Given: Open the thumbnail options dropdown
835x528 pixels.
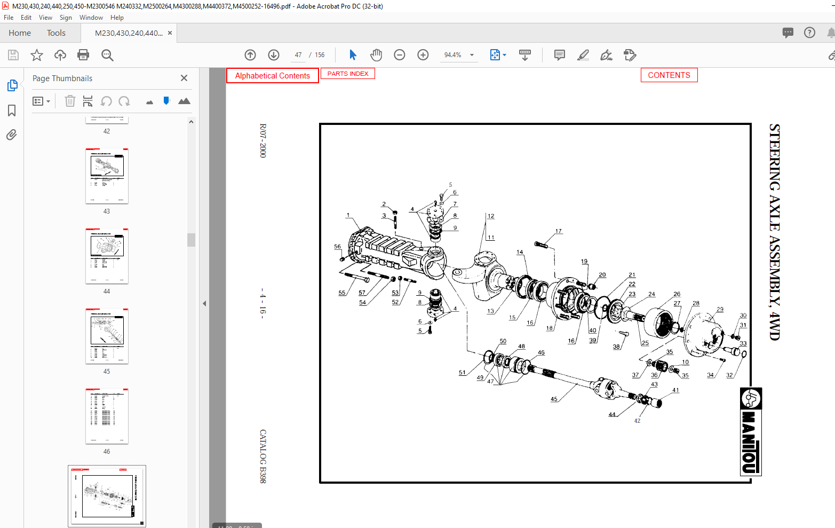Looking at the screenshot, I should point(41,101).
